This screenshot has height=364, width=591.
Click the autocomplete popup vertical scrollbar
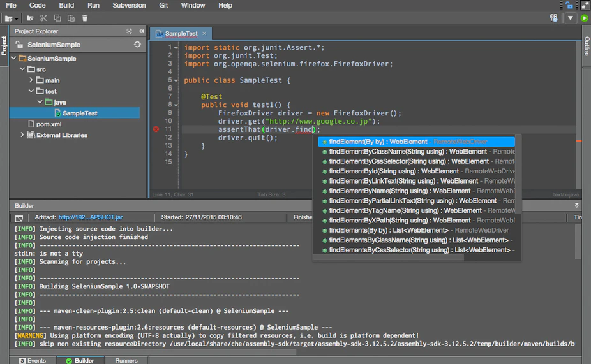[518, 174]
